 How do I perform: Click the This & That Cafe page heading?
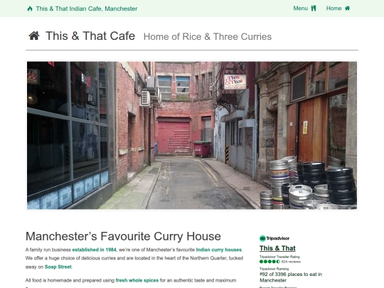pos(90,36)
